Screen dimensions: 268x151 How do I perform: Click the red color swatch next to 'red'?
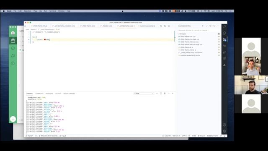pos(45,39)
